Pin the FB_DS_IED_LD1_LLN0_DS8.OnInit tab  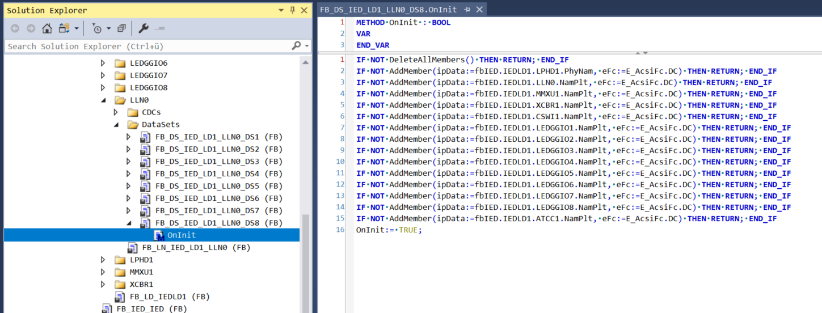[467, 10]
